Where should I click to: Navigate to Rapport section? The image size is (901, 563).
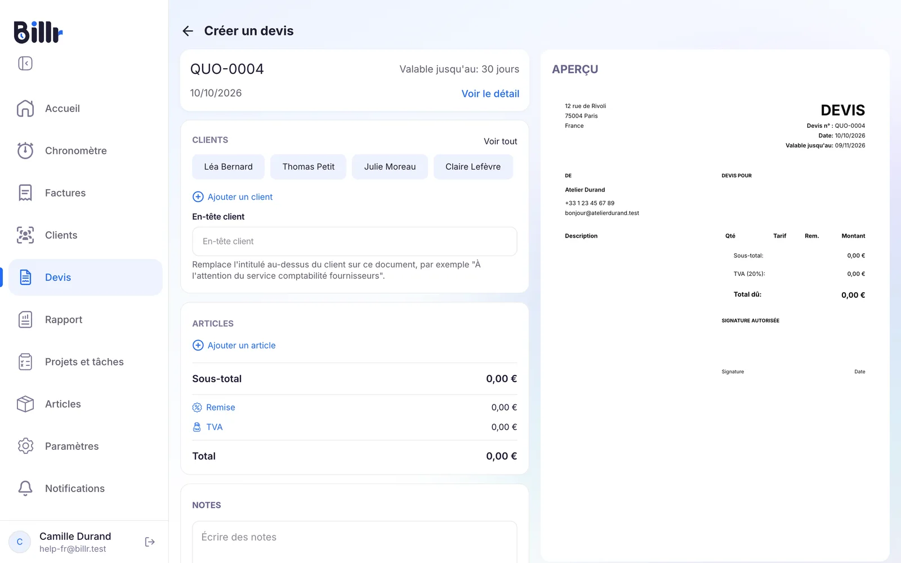86,319
